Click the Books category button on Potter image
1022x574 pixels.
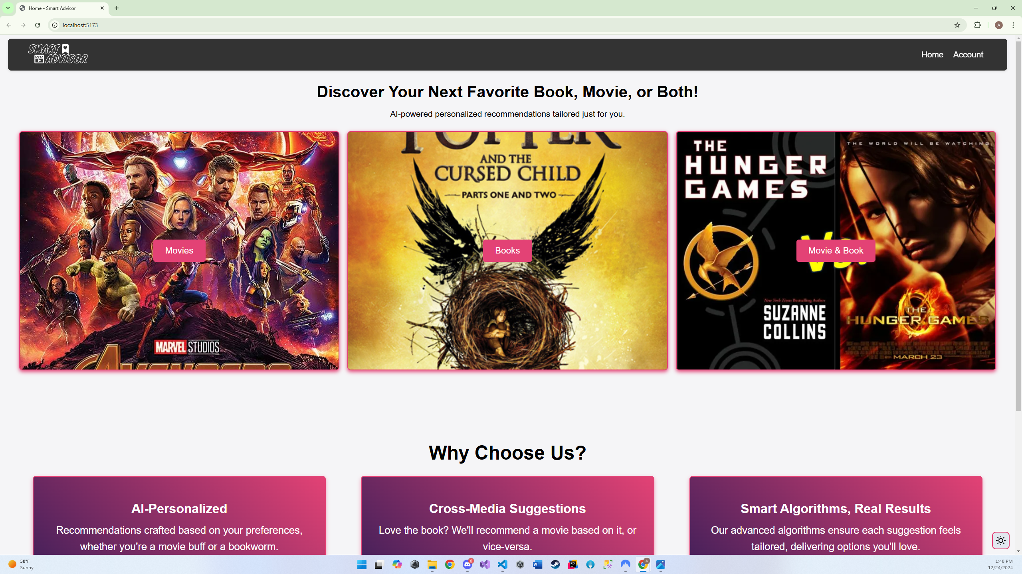pyautogui.click(x=507, y=250)
